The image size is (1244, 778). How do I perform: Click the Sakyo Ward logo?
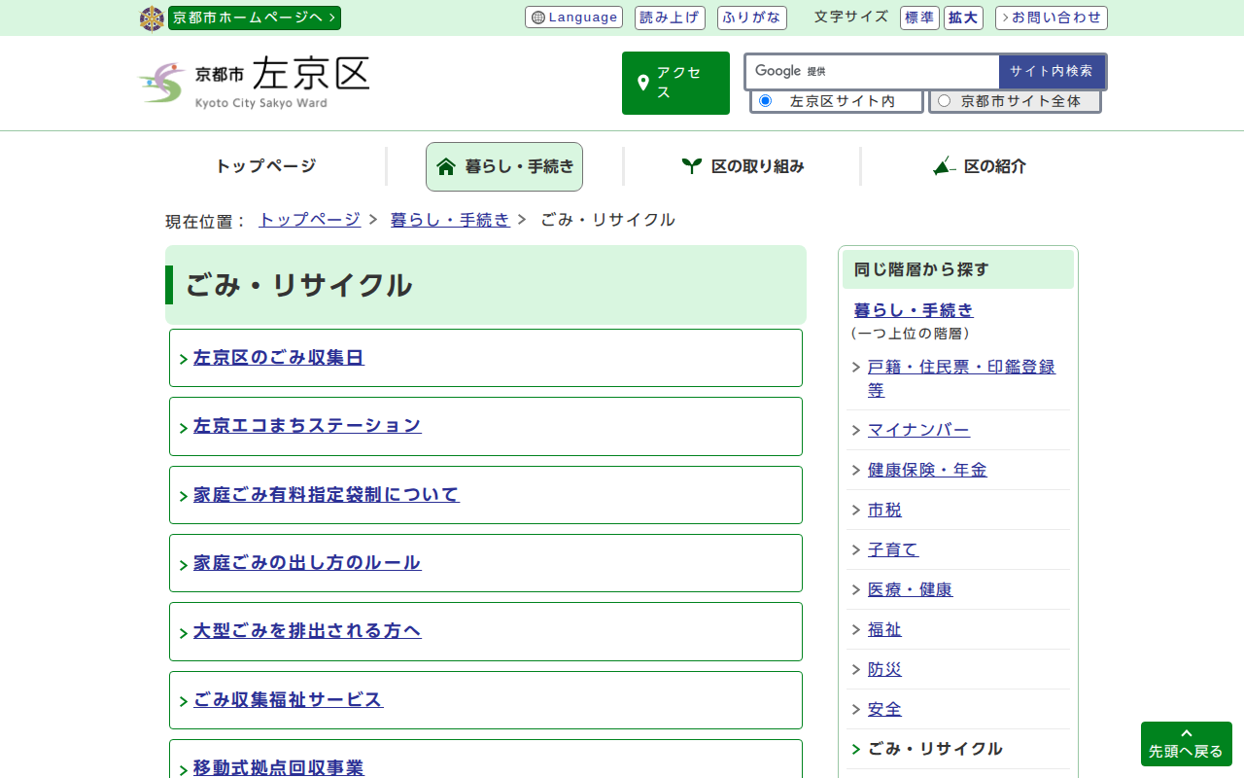(254, 83)
